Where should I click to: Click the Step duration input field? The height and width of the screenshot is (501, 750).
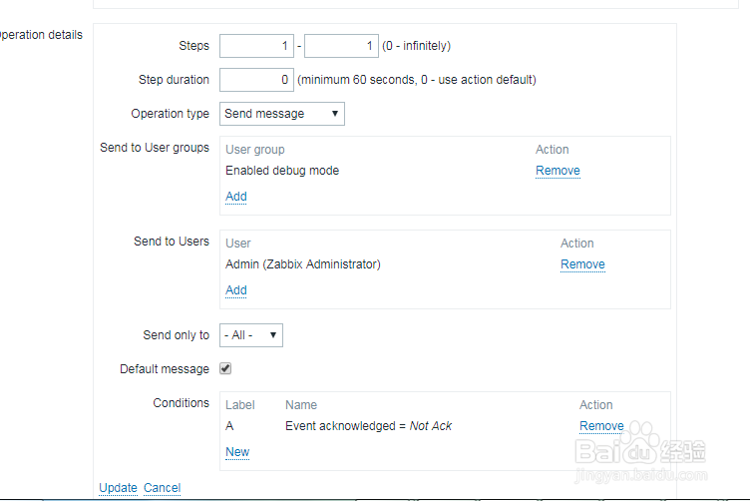256,80
